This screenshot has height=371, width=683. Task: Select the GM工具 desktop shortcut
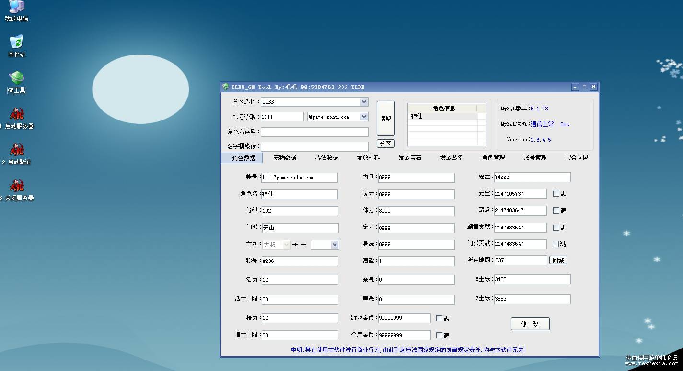click(x=17, y=82)
